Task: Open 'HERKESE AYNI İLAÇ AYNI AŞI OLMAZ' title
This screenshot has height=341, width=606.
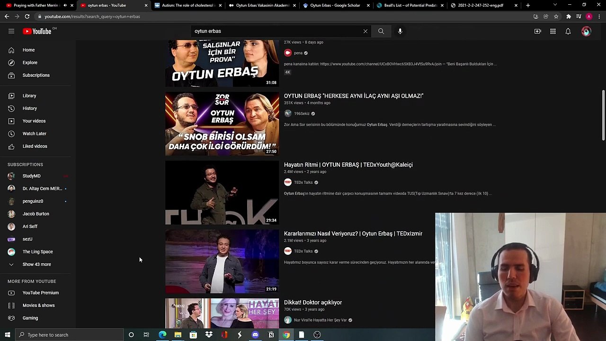Action: 354,96
